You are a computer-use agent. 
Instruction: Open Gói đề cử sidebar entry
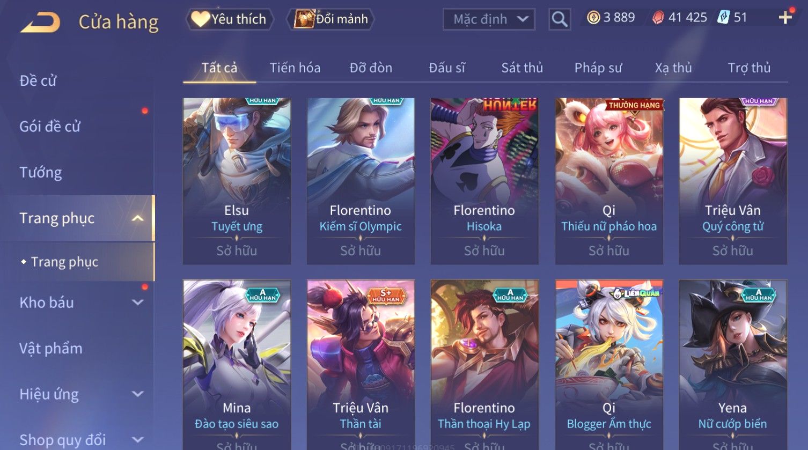click(x=50, y=127)
